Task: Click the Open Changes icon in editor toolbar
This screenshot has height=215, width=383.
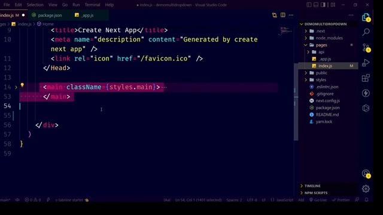Action: coord(275,15)
